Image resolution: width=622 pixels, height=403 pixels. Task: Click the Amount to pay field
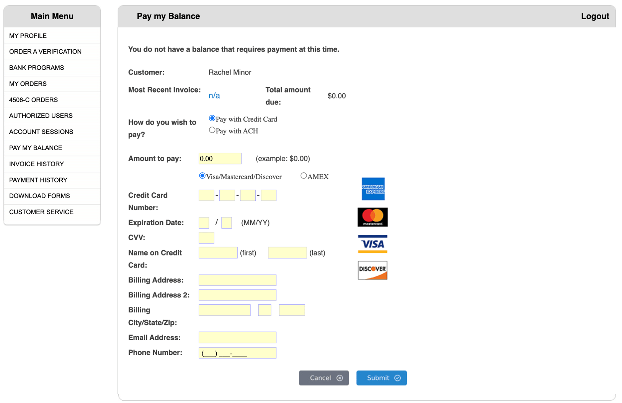220,158
